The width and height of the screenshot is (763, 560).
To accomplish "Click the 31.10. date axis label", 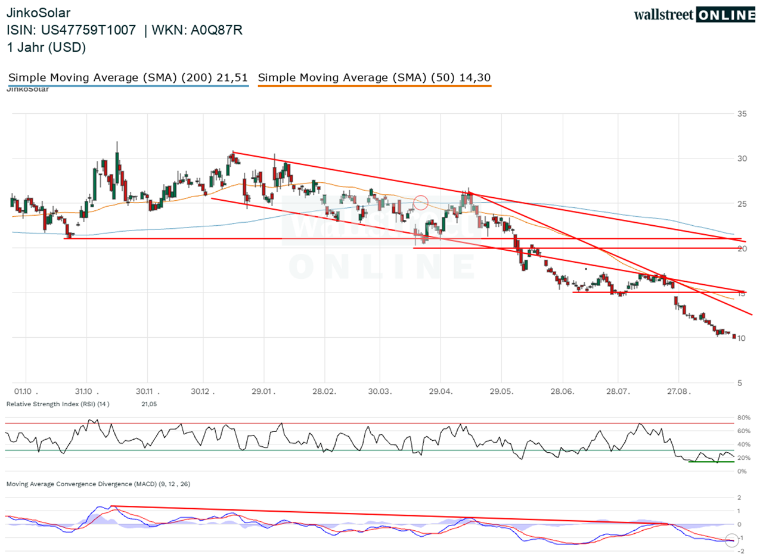I will coord(86,391).
